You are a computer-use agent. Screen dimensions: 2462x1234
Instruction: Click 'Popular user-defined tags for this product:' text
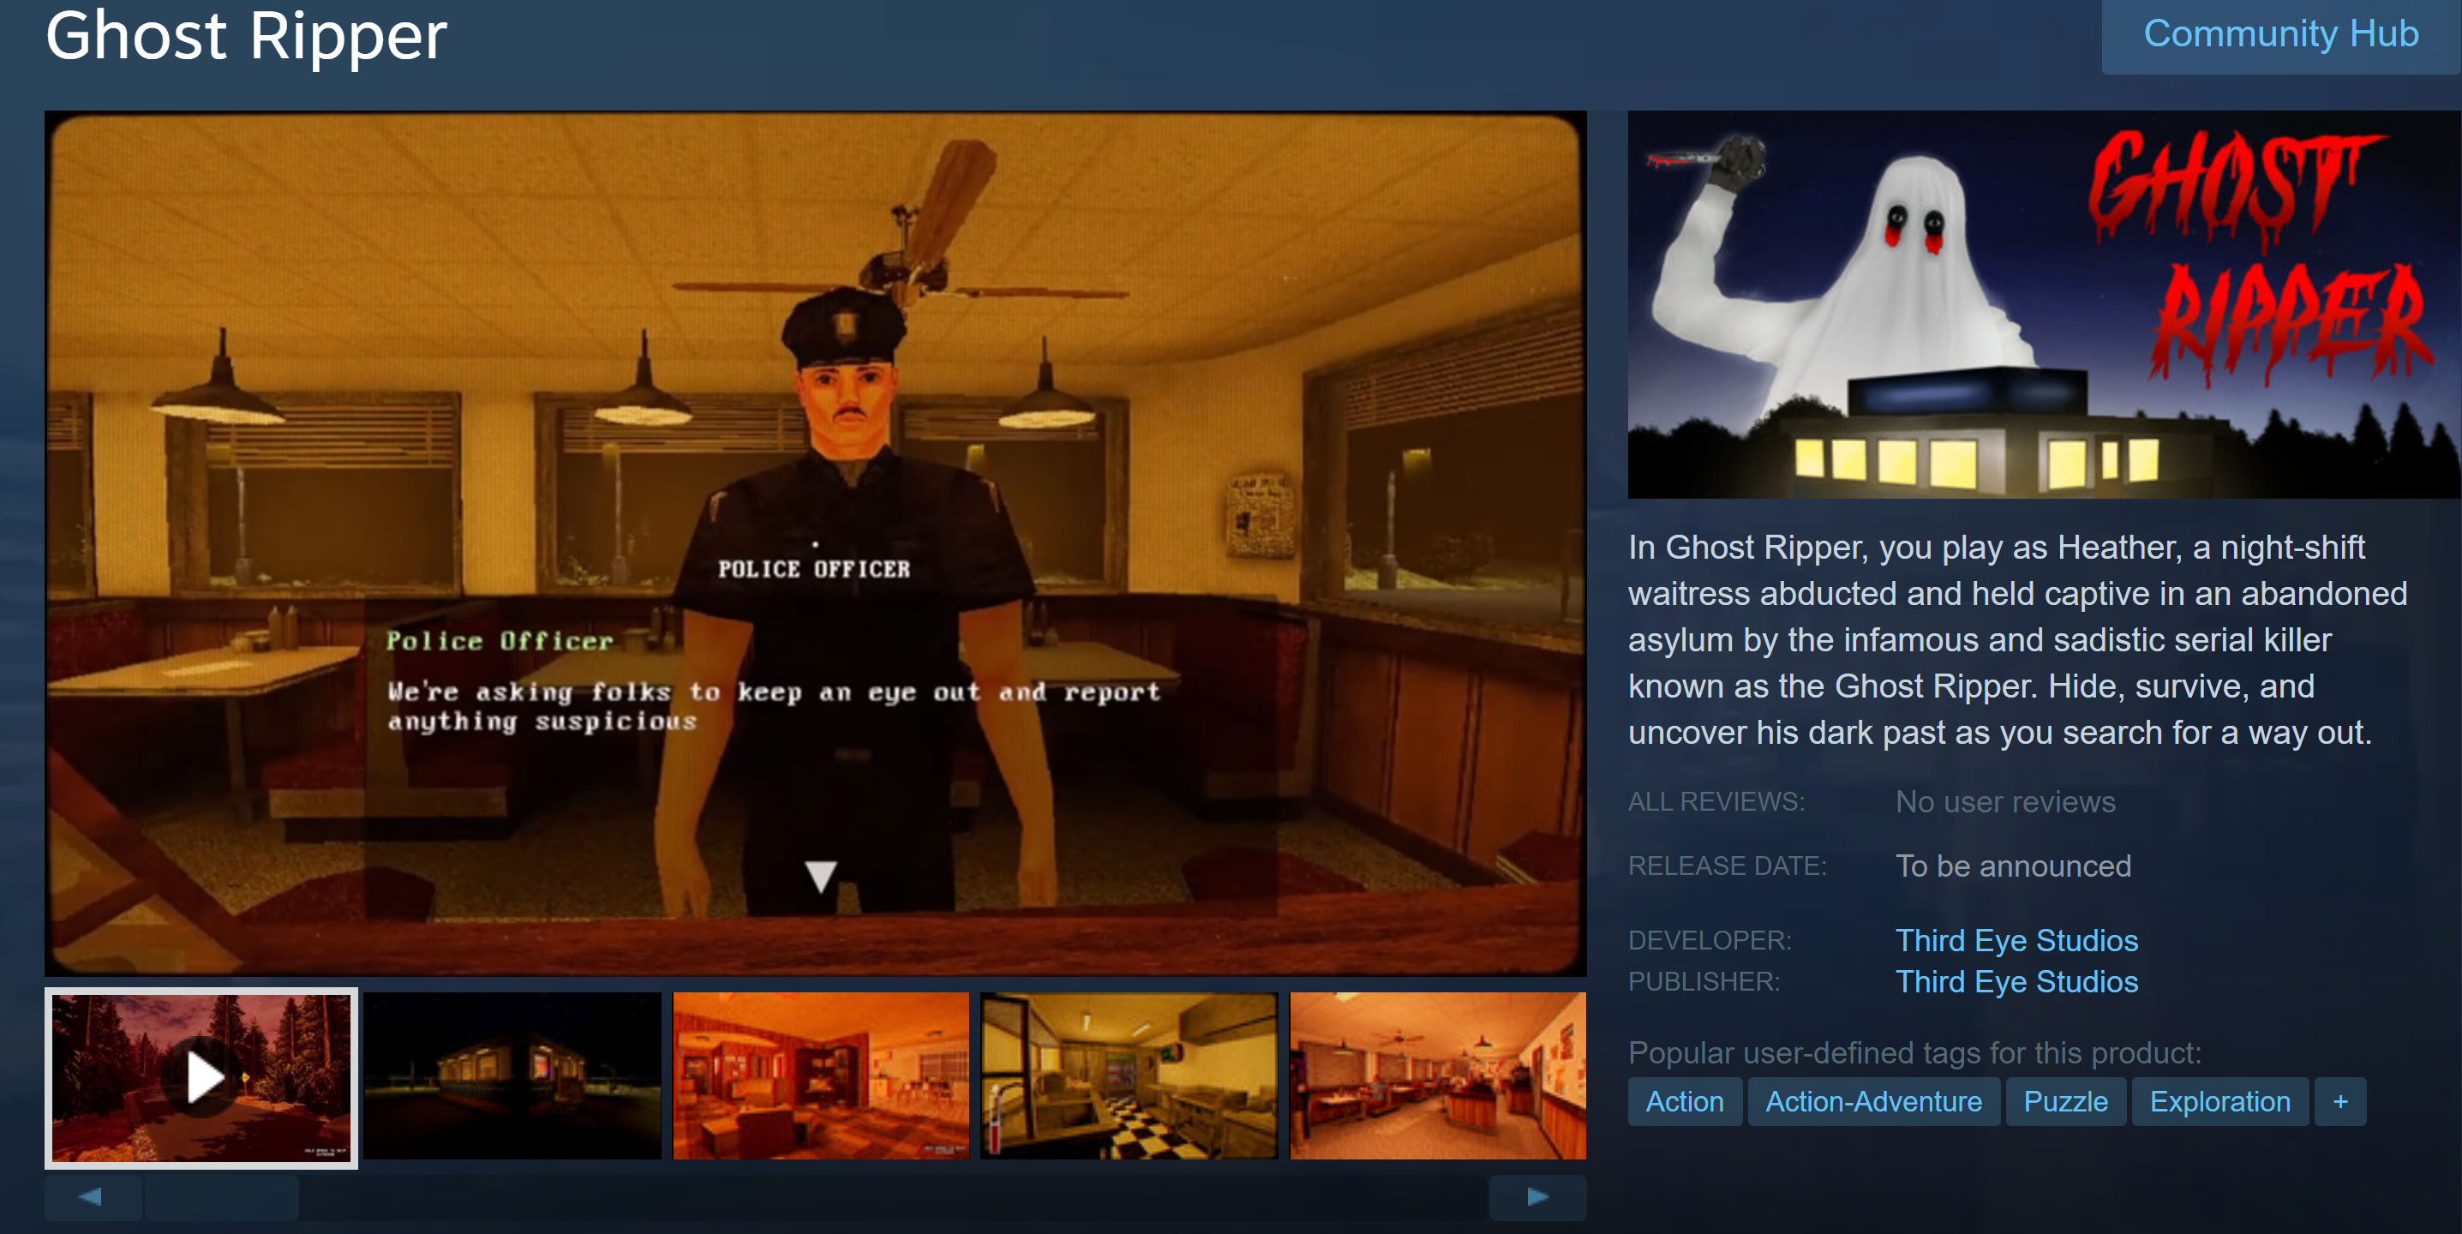1914,1052
